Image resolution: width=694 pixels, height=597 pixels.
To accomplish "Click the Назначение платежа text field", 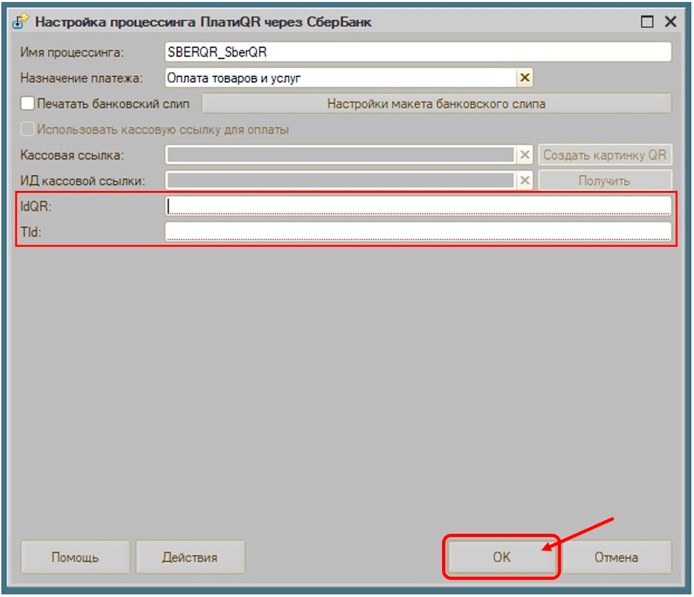I will (341, 78).
